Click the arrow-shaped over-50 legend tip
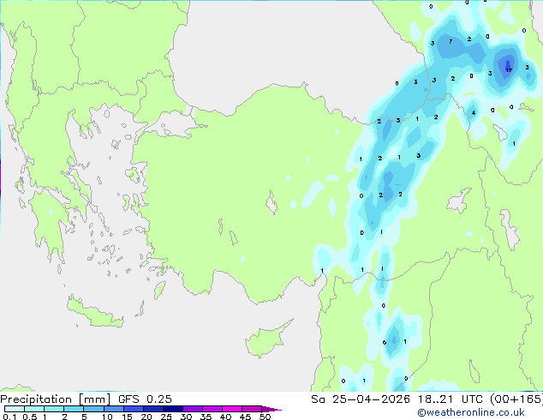543x420 pixels. coord(271,409)
